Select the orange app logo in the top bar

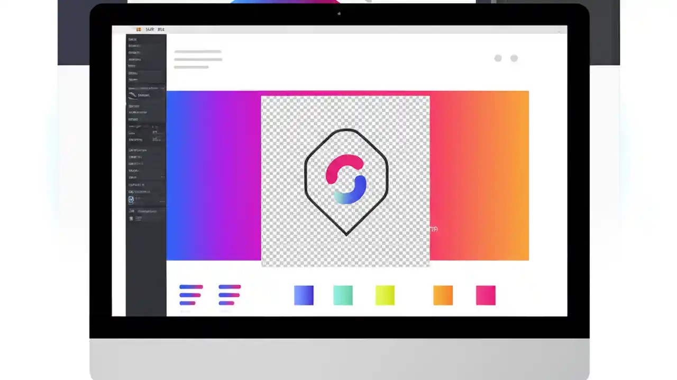[x=139, y=30]
